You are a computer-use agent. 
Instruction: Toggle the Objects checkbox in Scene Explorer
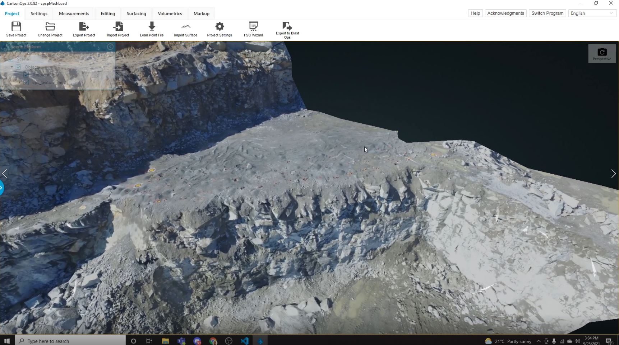click(18, 67)
